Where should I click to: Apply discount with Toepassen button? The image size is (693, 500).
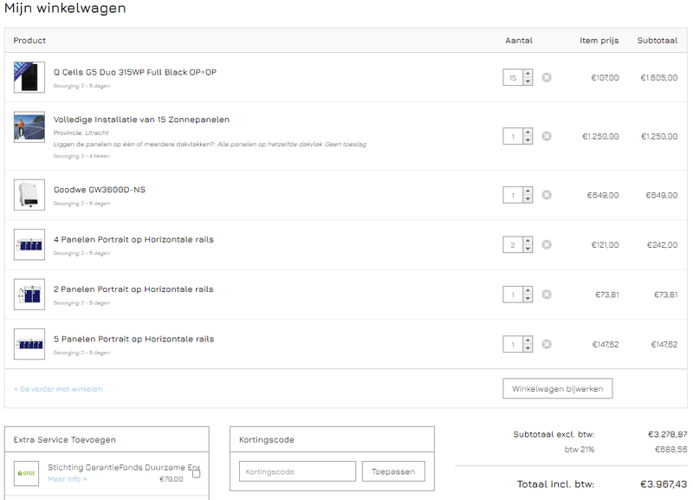pyautogui.click(x=394, y=471)
